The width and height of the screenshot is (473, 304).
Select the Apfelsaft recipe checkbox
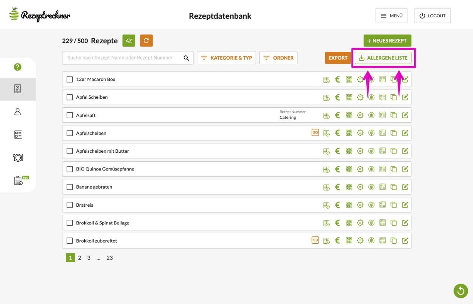click(x=69, y=115)
